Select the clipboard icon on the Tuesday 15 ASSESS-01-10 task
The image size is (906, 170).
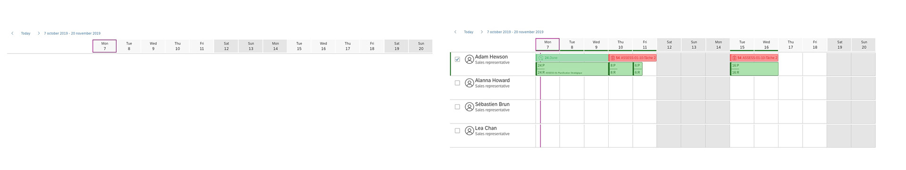734,58
